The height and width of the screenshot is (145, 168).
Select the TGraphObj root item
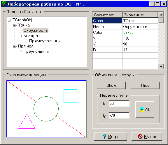coord(22,20)
